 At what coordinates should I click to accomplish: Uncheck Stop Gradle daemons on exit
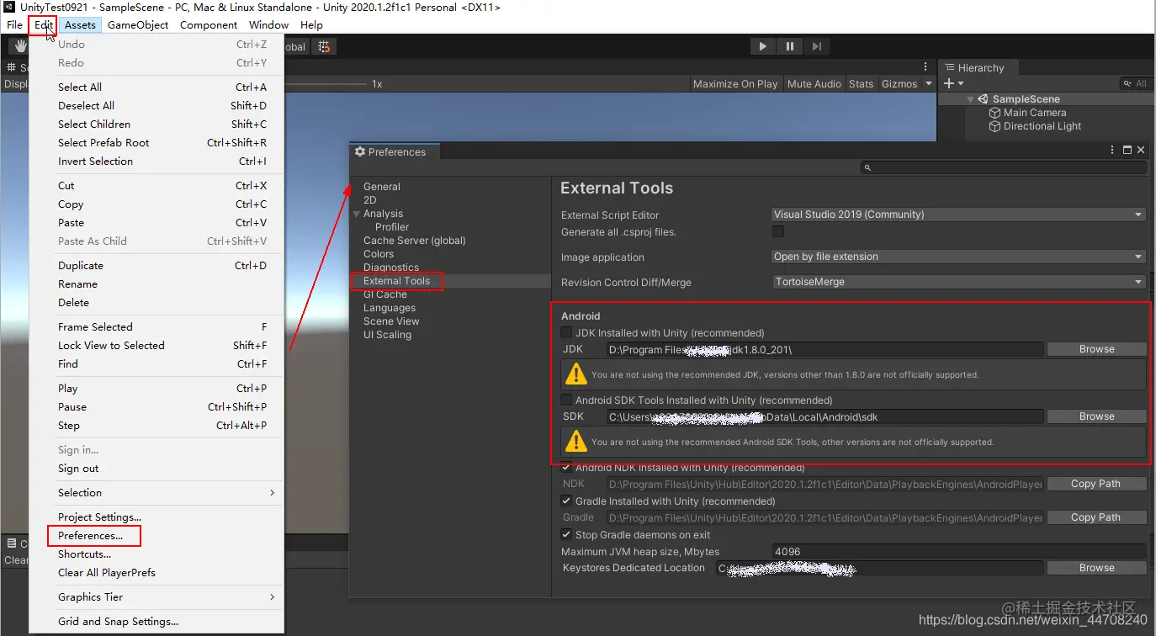point(567,534)
